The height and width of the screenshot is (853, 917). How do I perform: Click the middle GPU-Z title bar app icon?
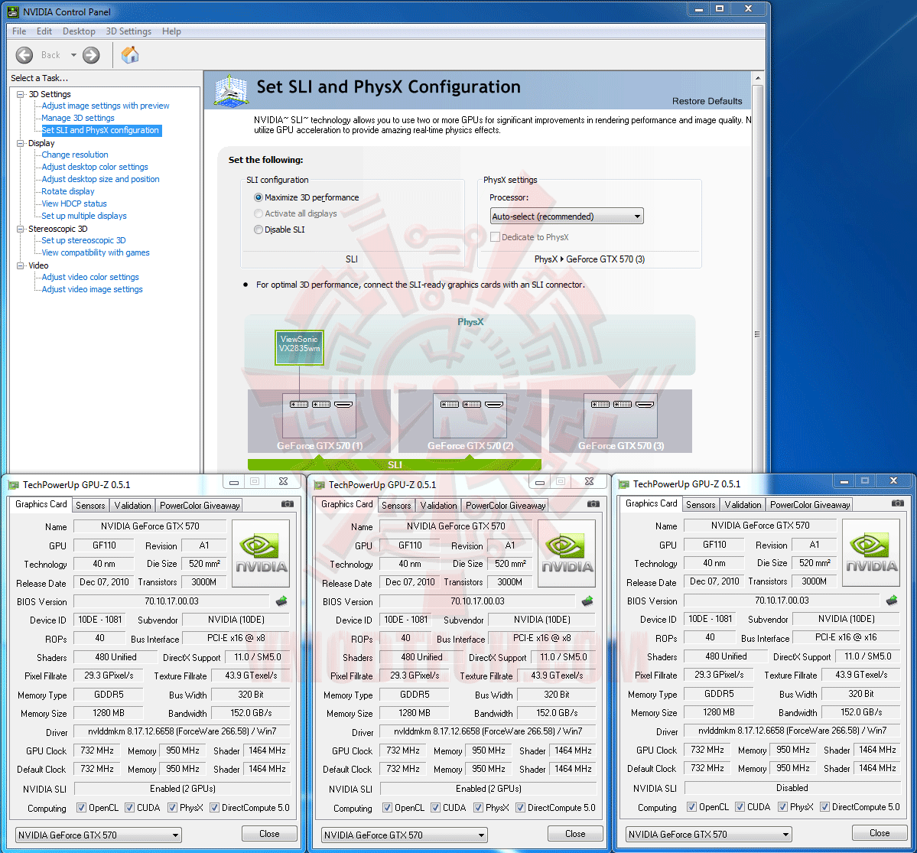pos(319,485)
